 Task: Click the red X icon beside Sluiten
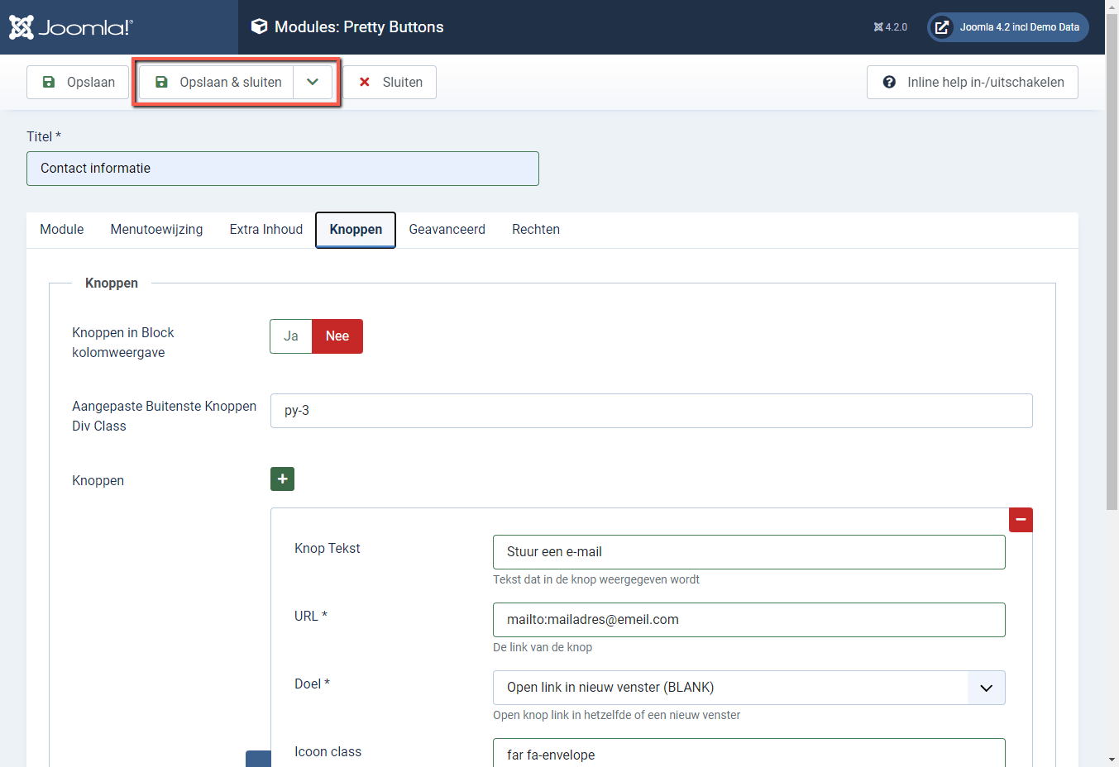click(x=364, y=82)
